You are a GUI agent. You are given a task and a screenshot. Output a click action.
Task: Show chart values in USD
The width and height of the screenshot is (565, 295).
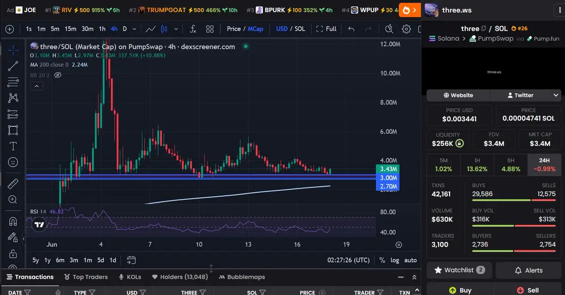pyautogui.click(x=282, y=29)
